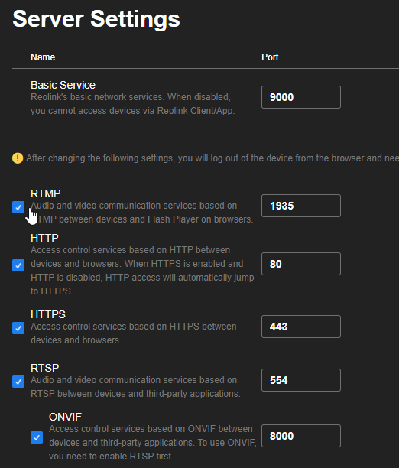Disable the RTMP service checkbox
The height and width of the screenshot is (468, 399).
pos(18,207)
